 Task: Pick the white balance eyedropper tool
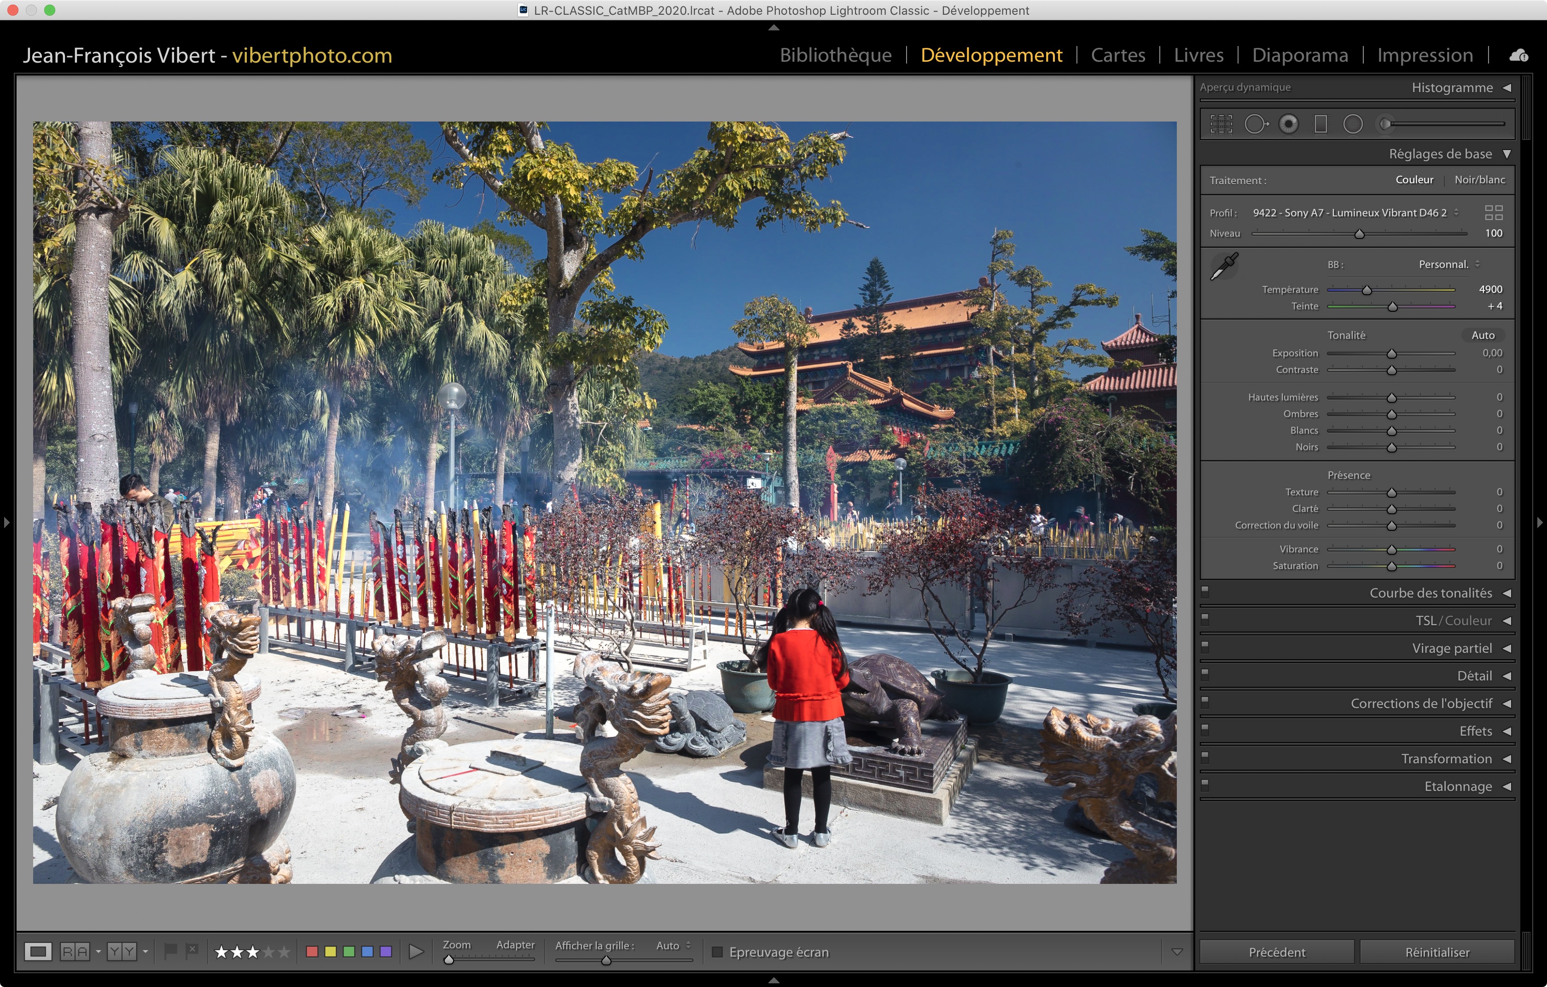1225,266
